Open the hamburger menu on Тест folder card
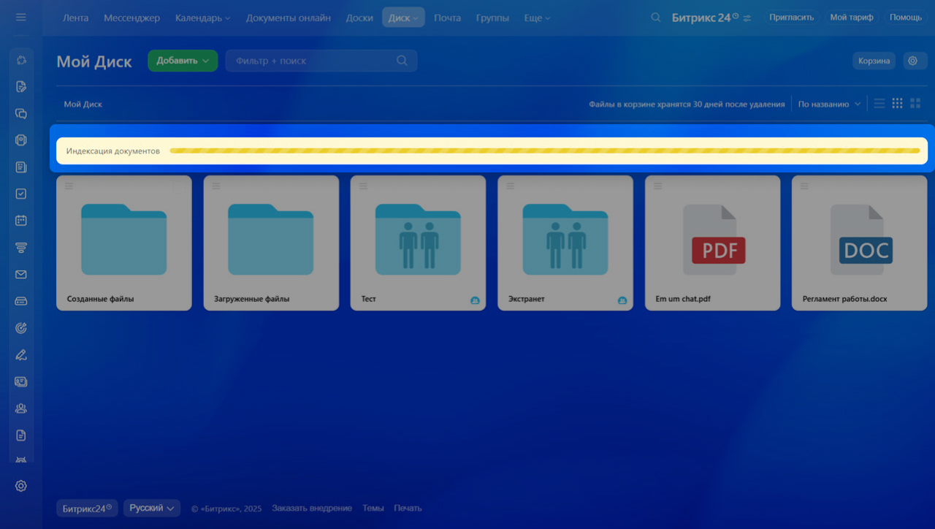The width and height of the screenshot is (935, 529). point(363,186)
